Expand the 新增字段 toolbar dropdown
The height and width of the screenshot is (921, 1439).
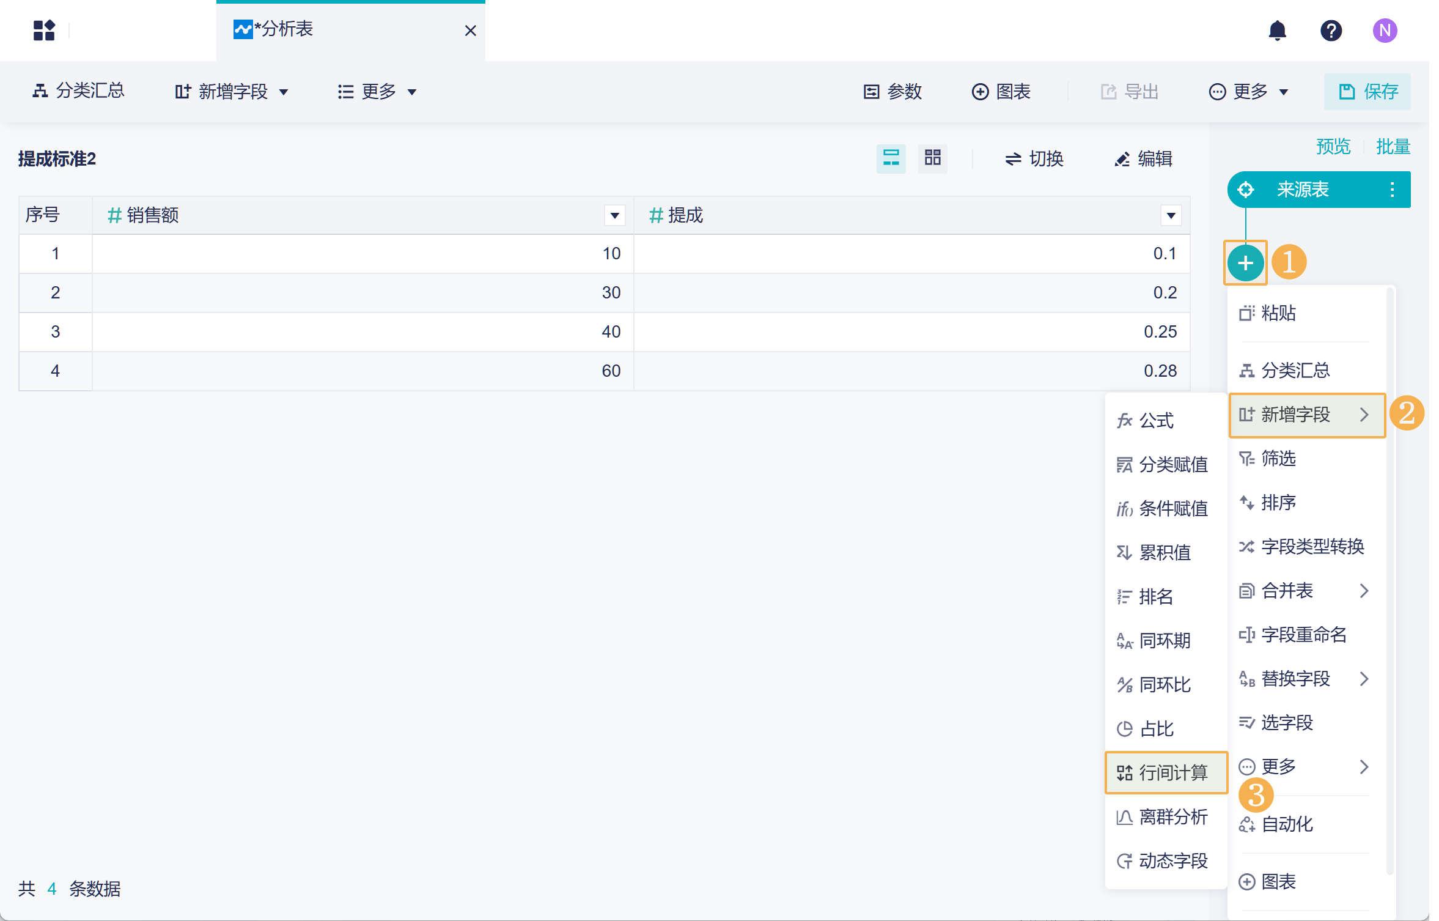pyautogui.click(x=232, y=92)
